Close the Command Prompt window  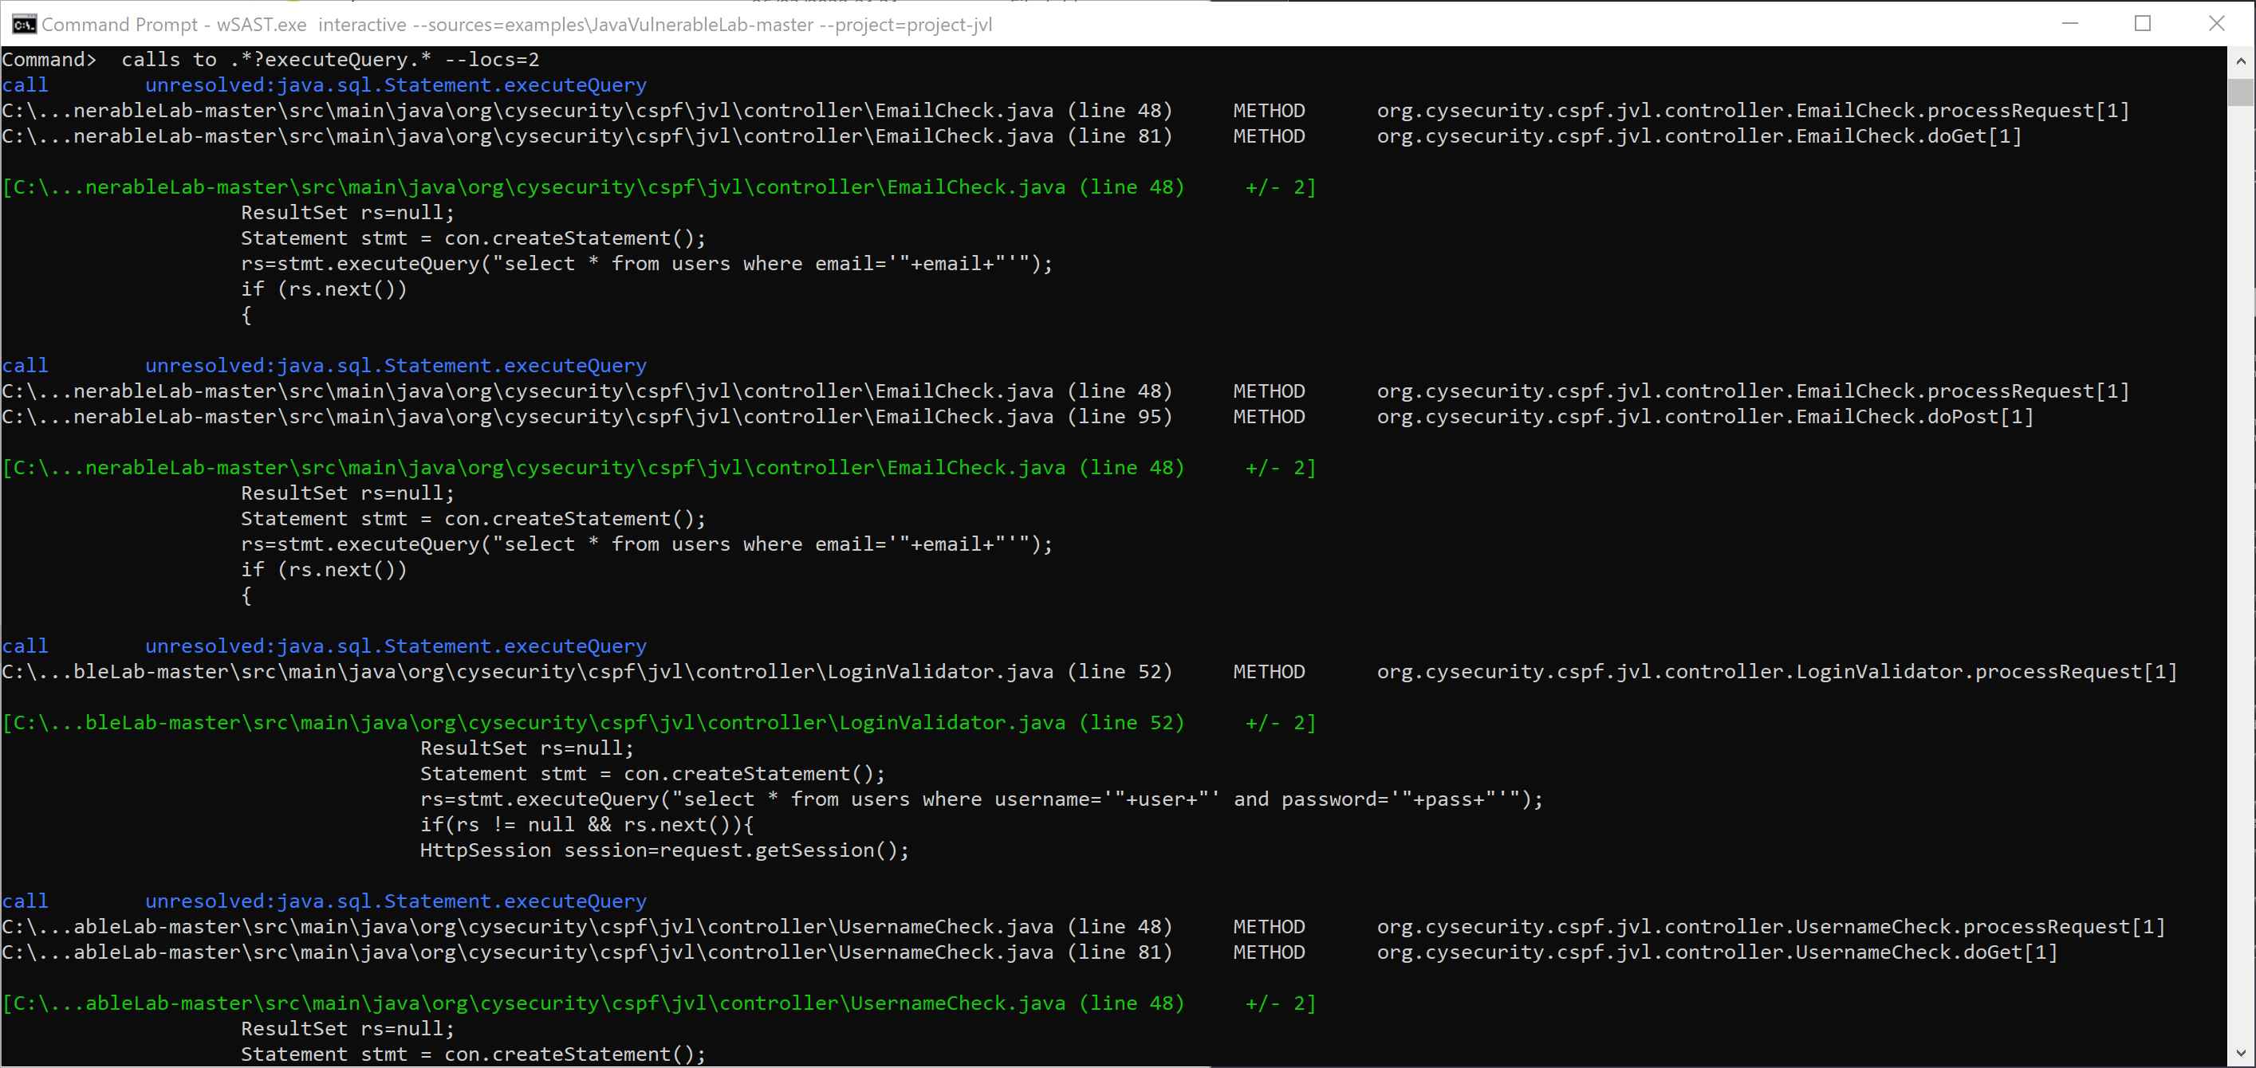pos(2215,24)
